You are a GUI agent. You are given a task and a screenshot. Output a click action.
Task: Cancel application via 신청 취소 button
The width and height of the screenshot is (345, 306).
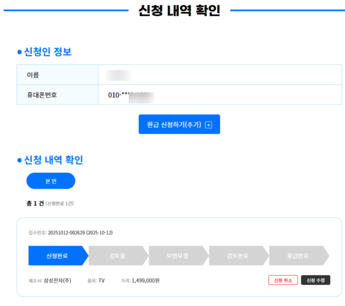283,280
